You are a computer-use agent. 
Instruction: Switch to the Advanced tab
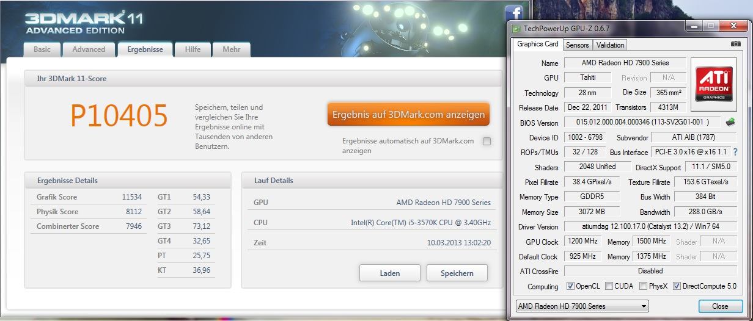[x=89, y=49]
